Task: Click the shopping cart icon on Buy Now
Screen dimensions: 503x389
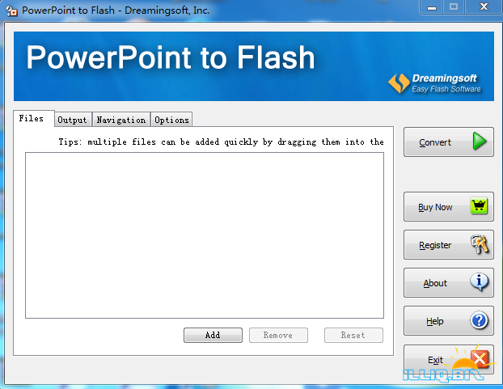Action: click(x=479, y=206)
